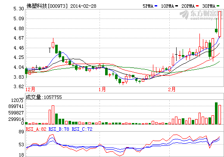This screenshot has width=224, height=157.
Task: Click the 4.67 price axis label
Action: [19, 38]
